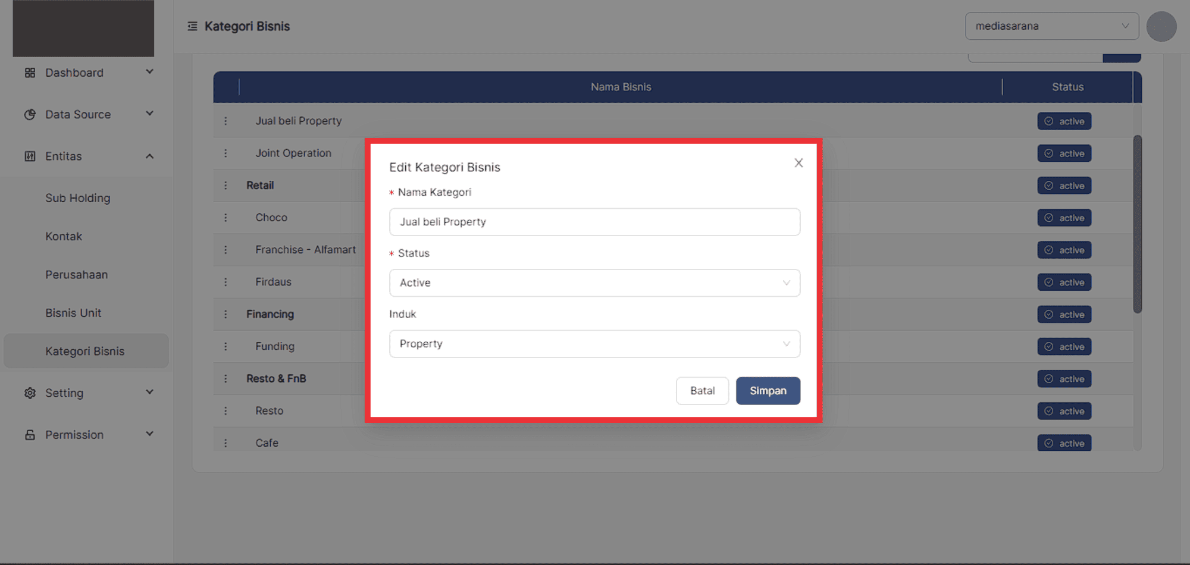
Task: Click the Setting gear icon
Action: click(x=30, y=393)
